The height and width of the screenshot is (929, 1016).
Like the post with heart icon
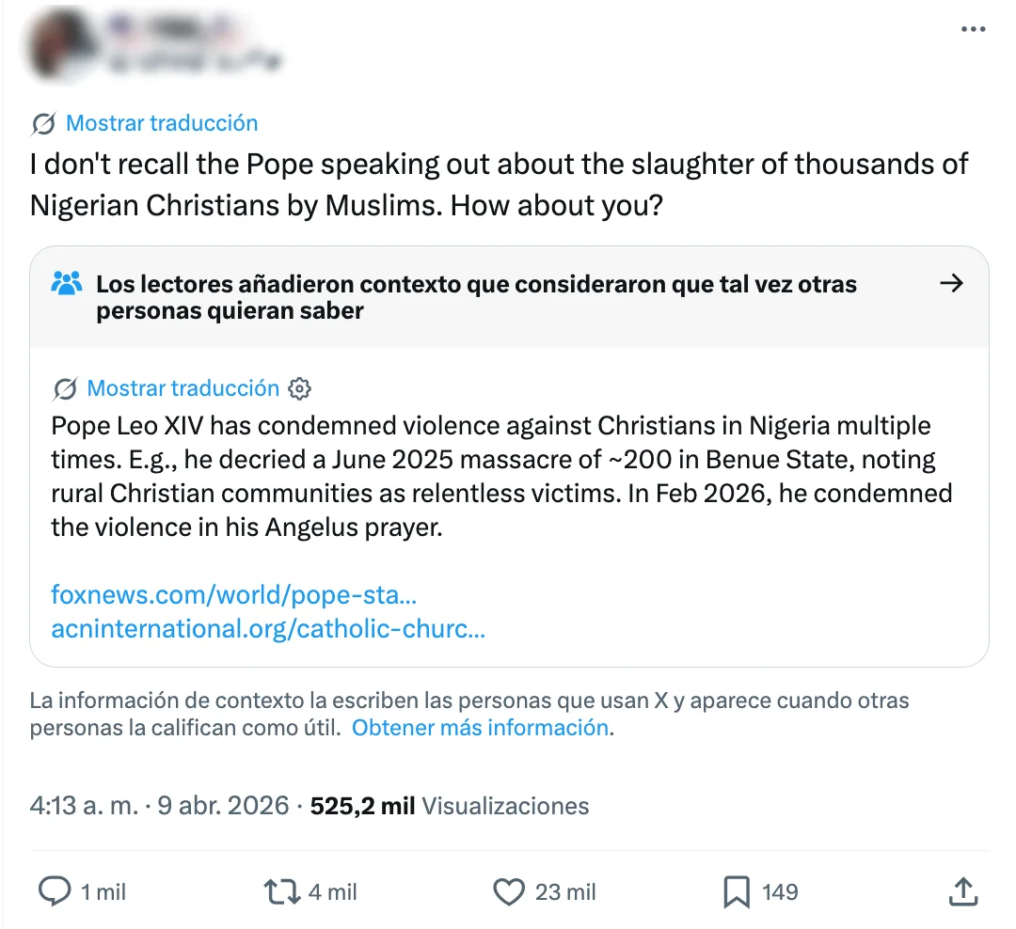(509, 891)
